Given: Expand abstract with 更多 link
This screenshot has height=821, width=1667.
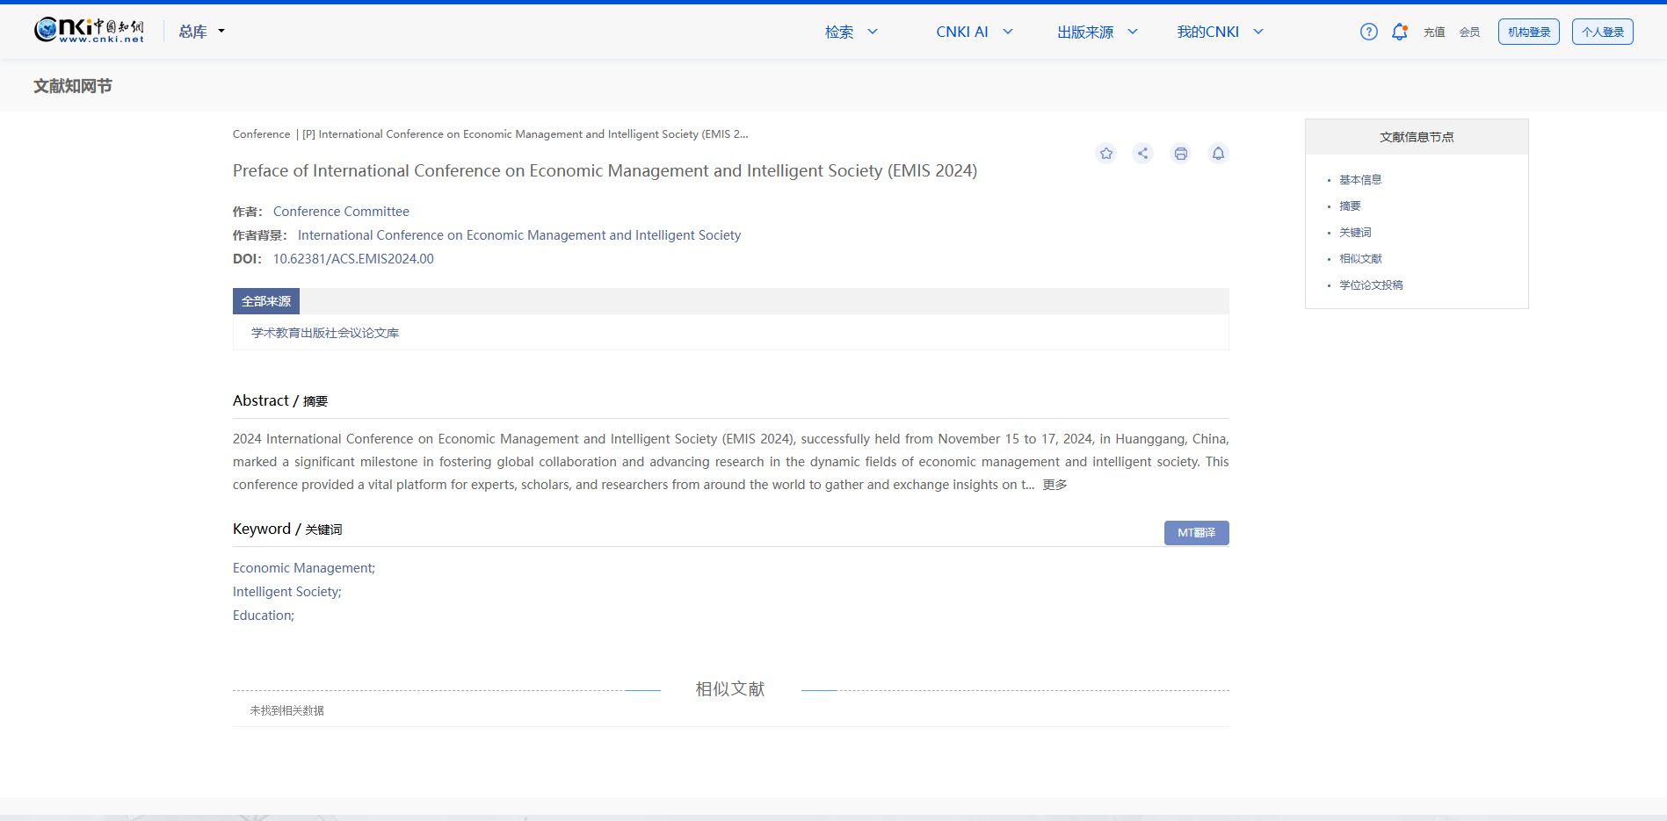Looking at the screenshot, I should click(1055, 485).
